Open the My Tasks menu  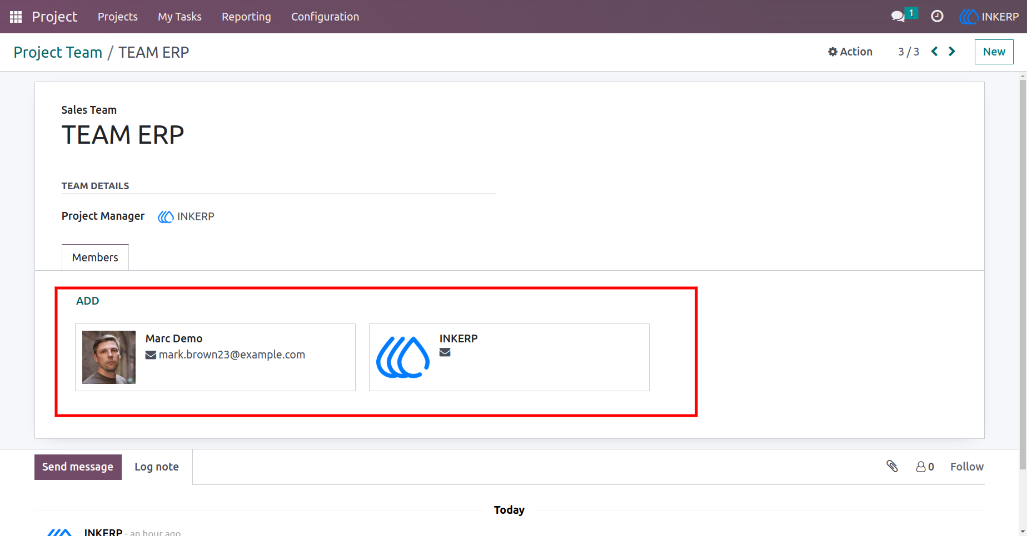180,17
